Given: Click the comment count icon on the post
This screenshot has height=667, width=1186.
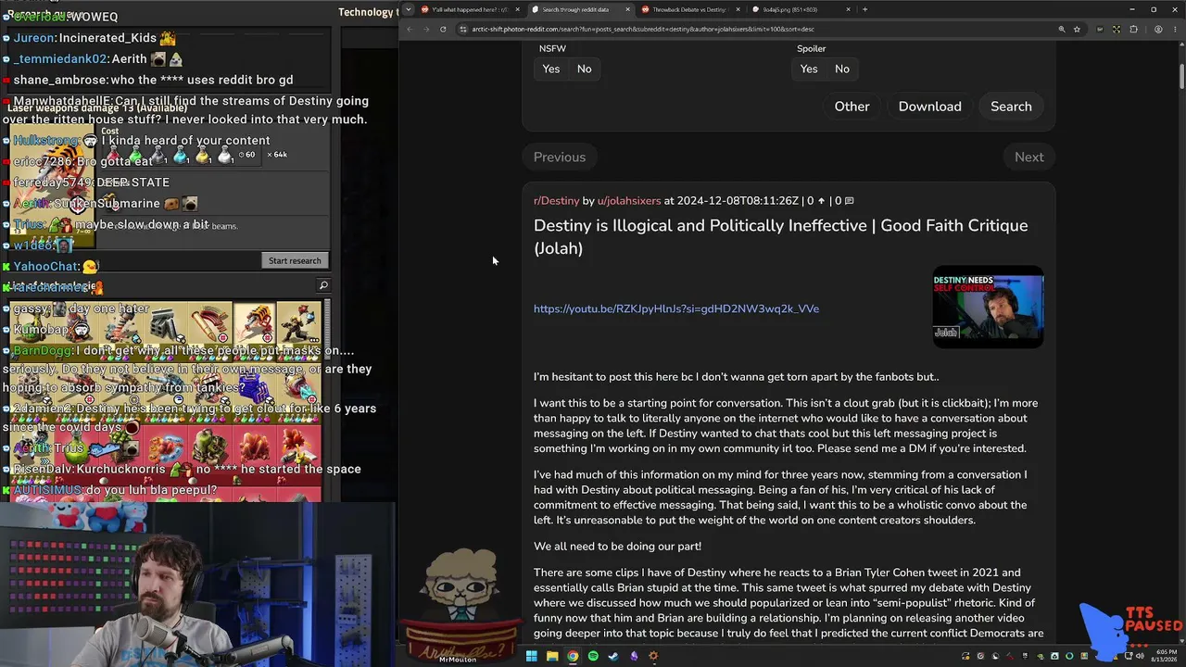Looking at the screenshot, I should 850,201.
